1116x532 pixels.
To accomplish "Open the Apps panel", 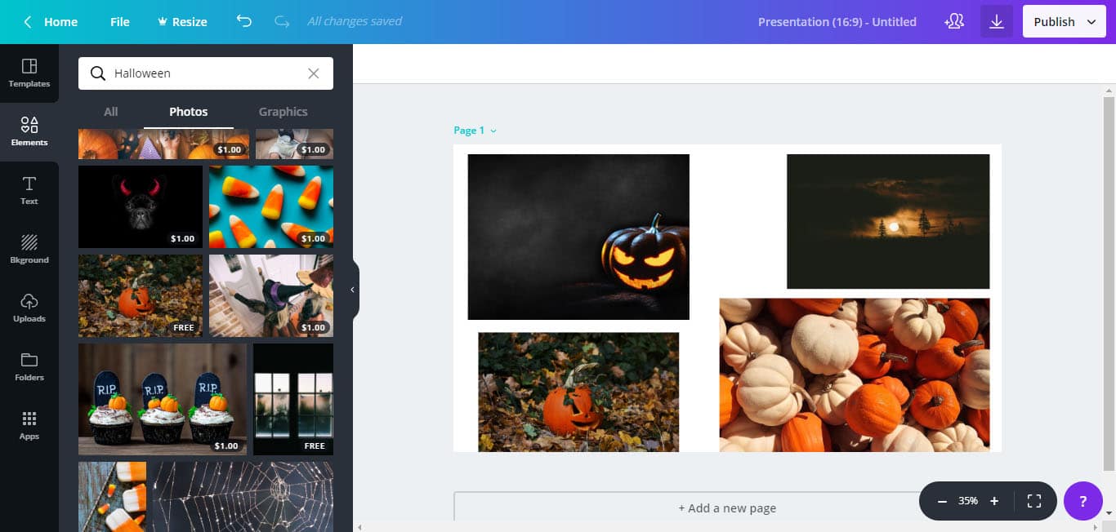I will point(29,425).
